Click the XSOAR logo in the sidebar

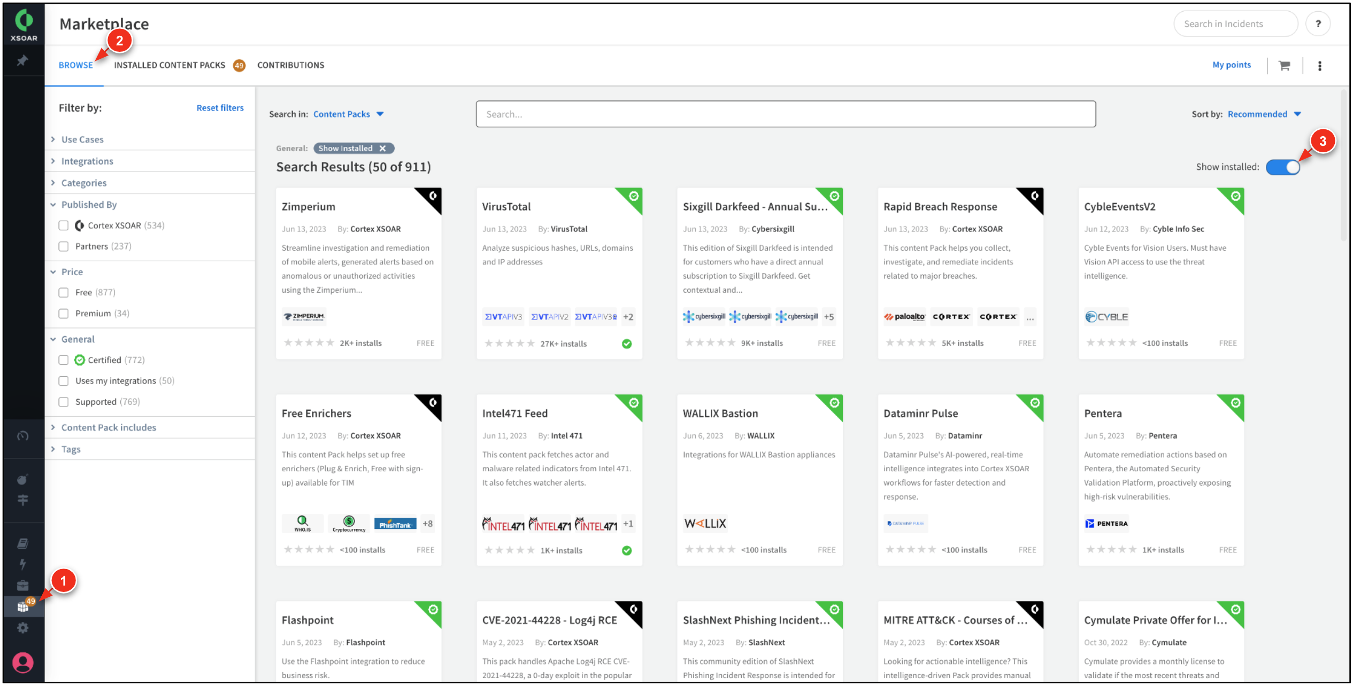click(24, 26)
